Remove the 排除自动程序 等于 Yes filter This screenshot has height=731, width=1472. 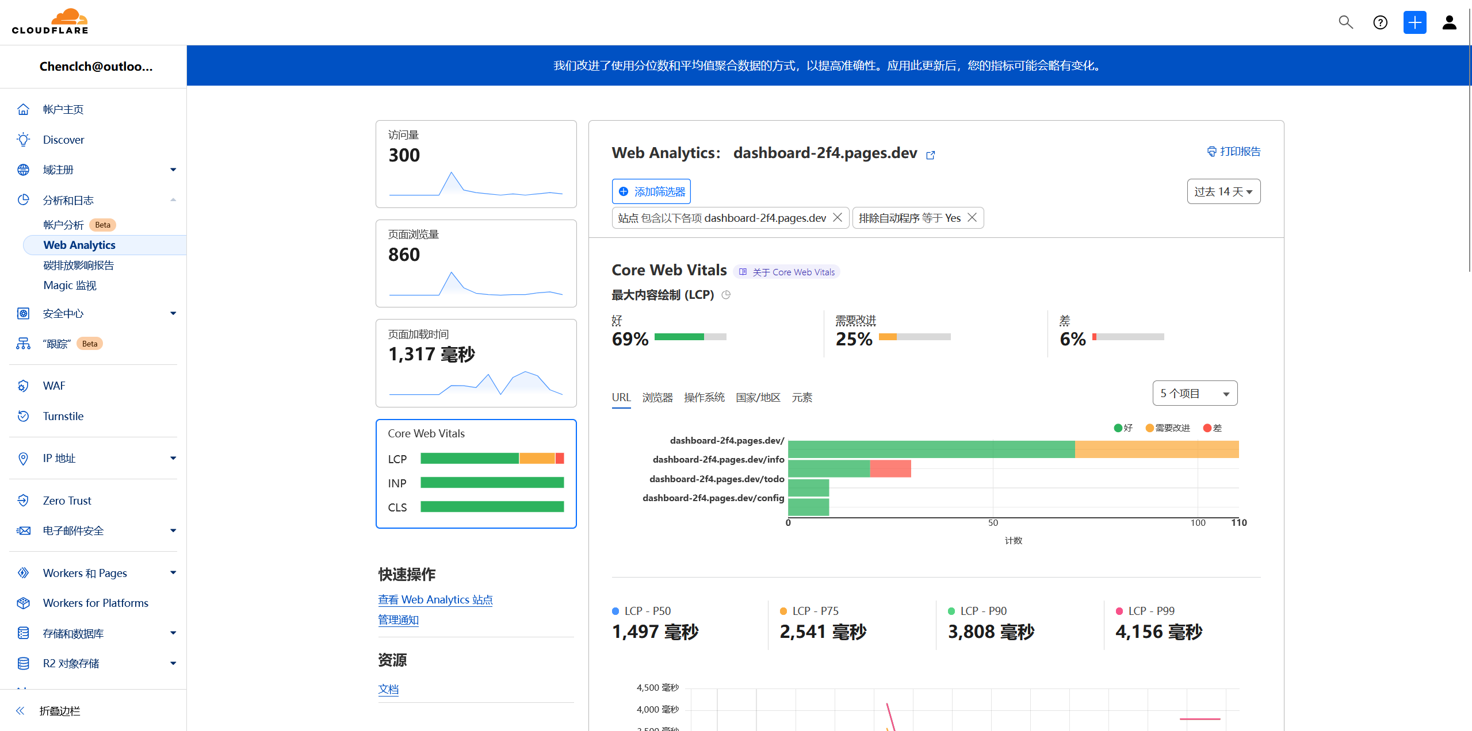(x=972, y=218)
